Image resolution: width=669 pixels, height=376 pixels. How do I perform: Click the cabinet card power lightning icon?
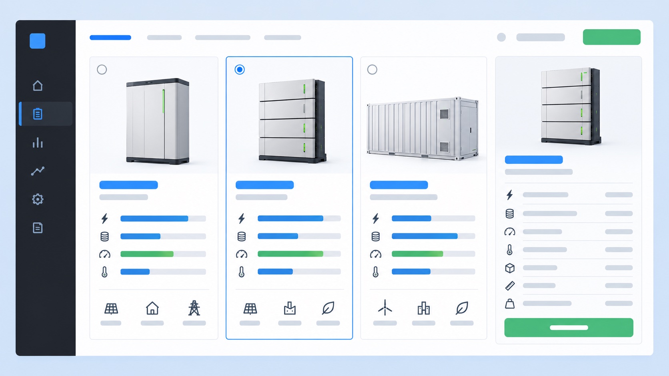(104, 219)
